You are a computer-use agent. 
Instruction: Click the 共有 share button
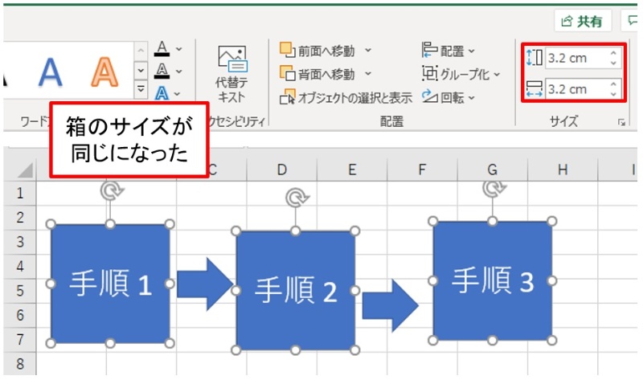[584, 21]
